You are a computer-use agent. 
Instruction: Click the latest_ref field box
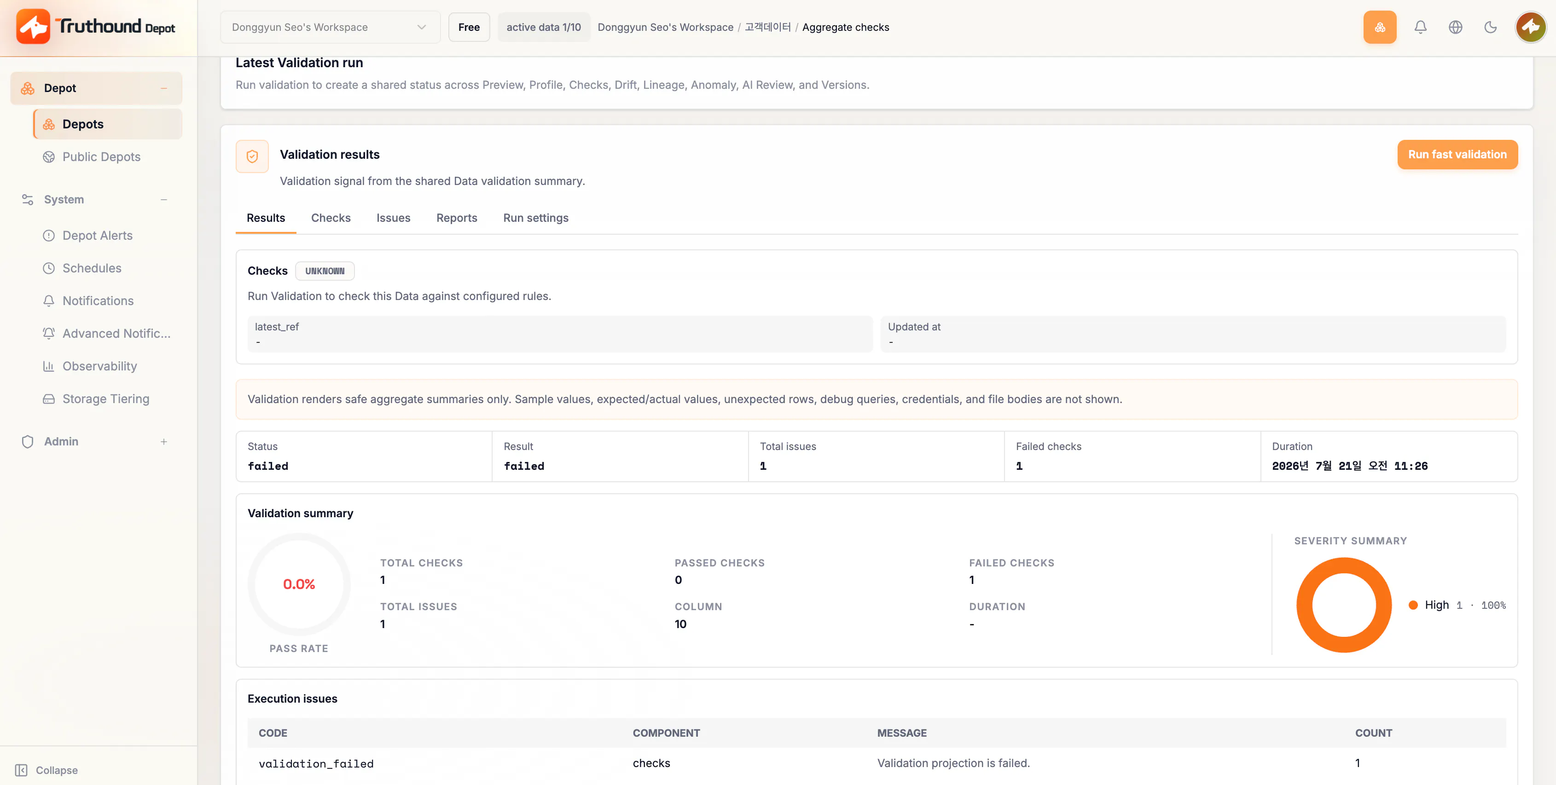click(x=560, y=334)
